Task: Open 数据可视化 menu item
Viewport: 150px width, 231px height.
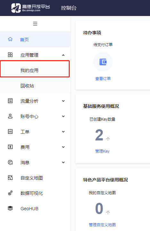Action: 35,193
